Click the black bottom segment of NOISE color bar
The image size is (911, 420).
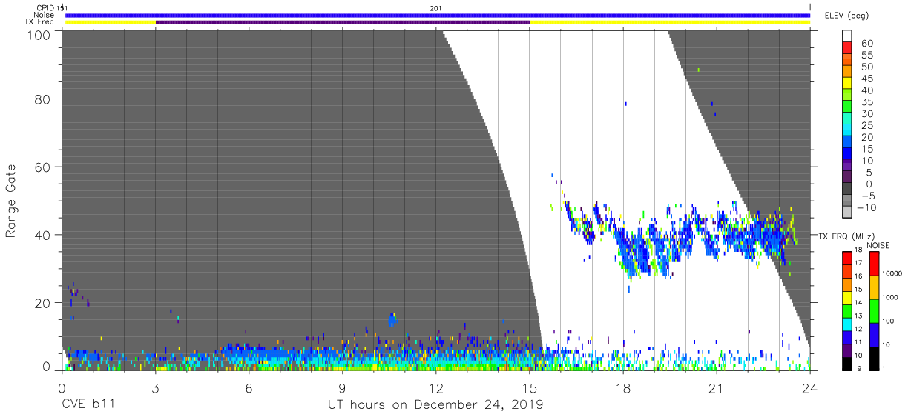[x=875, y=357]
